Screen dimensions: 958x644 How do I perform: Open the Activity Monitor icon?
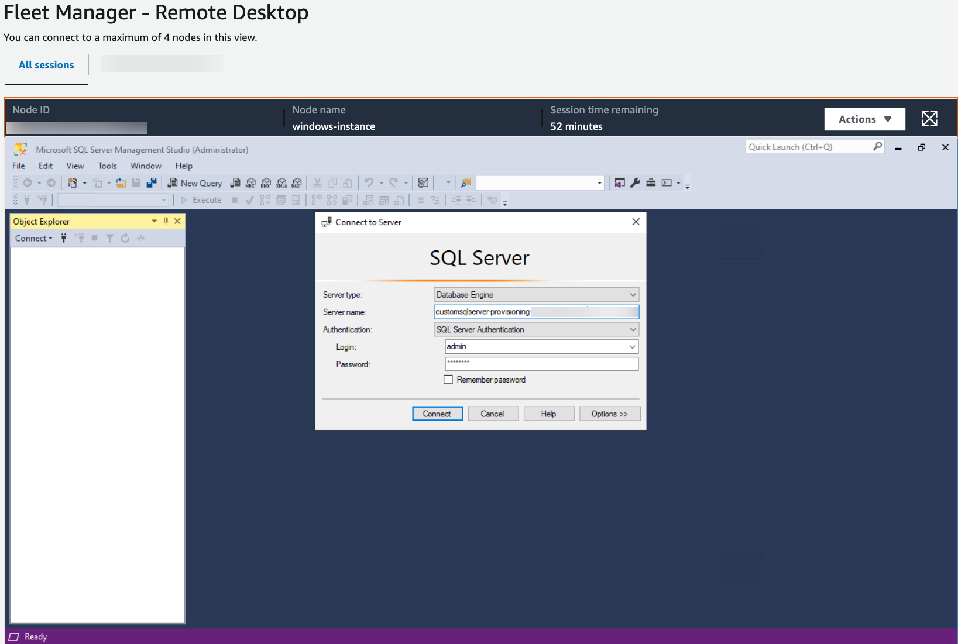click(424, 183)
